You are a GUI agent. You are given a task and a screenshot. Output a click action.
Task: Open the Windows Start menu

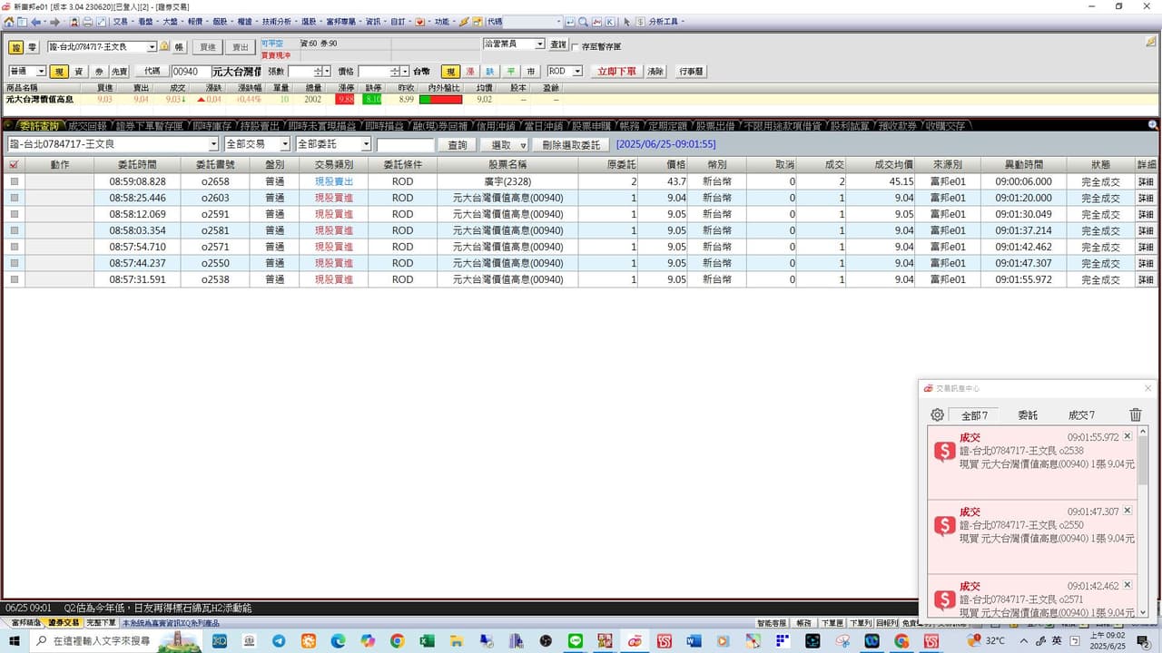[x=13, y=641]
